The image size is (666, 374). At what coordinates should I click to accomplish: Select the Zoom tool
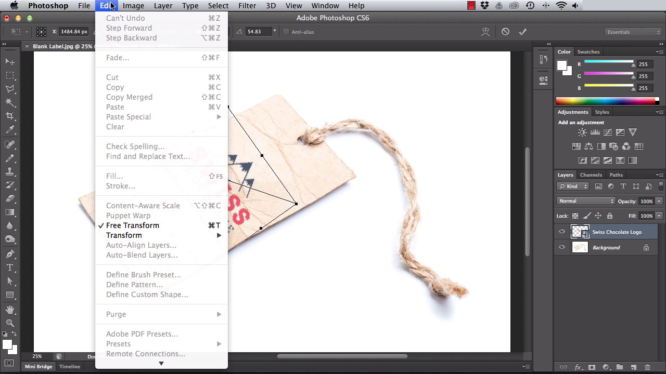pyautogui.click(x=10, y=323)
